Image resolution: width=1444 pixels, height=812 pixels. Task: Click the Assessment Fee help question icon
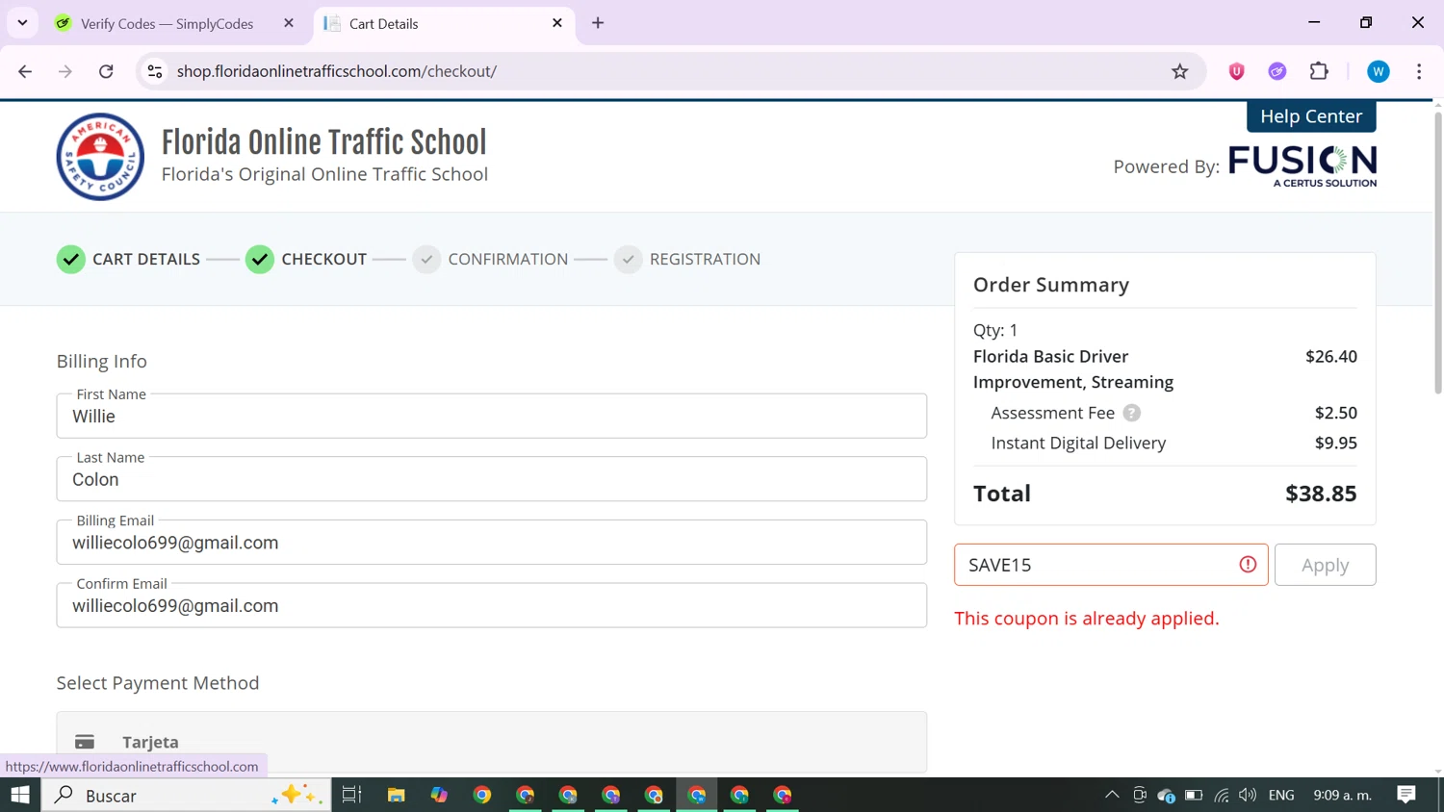(1132, 413)
